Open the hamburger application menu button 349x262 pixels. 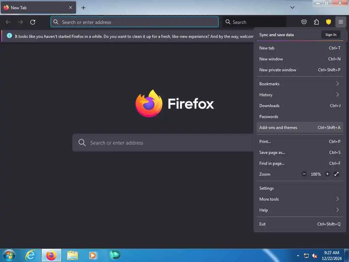340,22
